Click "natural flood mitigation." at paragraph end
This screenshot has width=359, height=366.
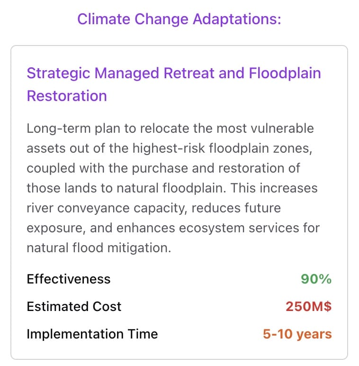[x=99, y=248]
